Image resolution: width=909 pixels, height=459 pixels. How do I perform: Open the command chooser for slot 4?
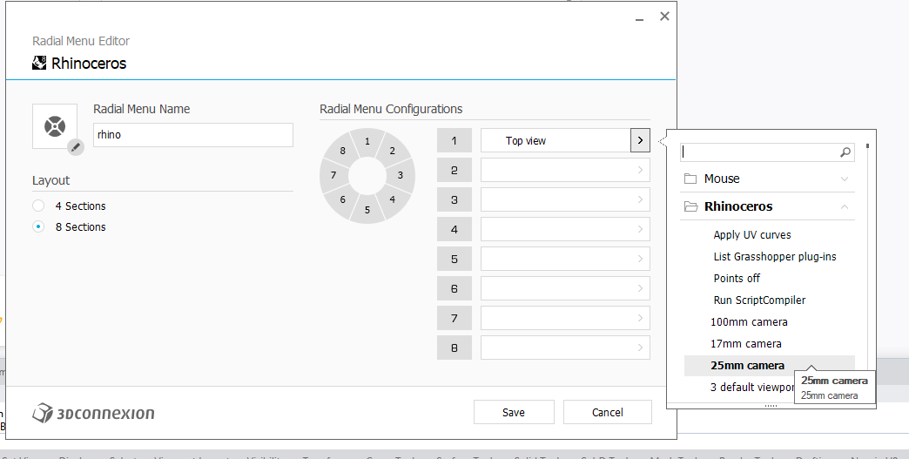click(x=640, y=229)
